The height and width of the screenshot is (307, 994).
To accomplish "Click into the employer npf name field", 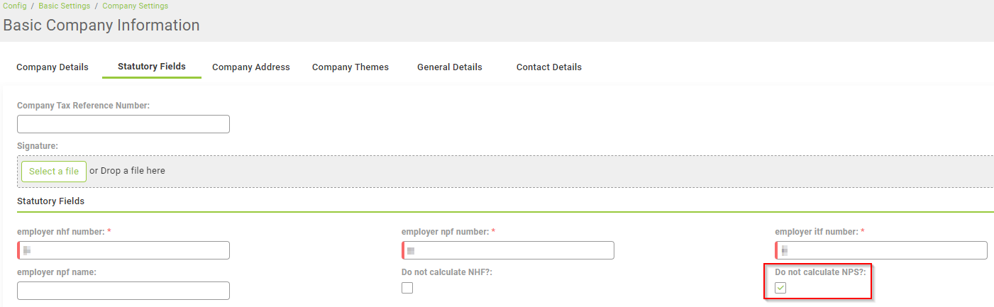I will click(x=123, y=291).
